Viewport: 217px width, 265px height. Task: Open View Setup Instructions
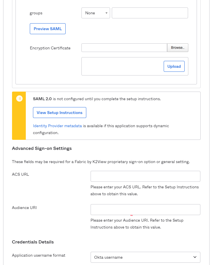click(x=59, y=113)
